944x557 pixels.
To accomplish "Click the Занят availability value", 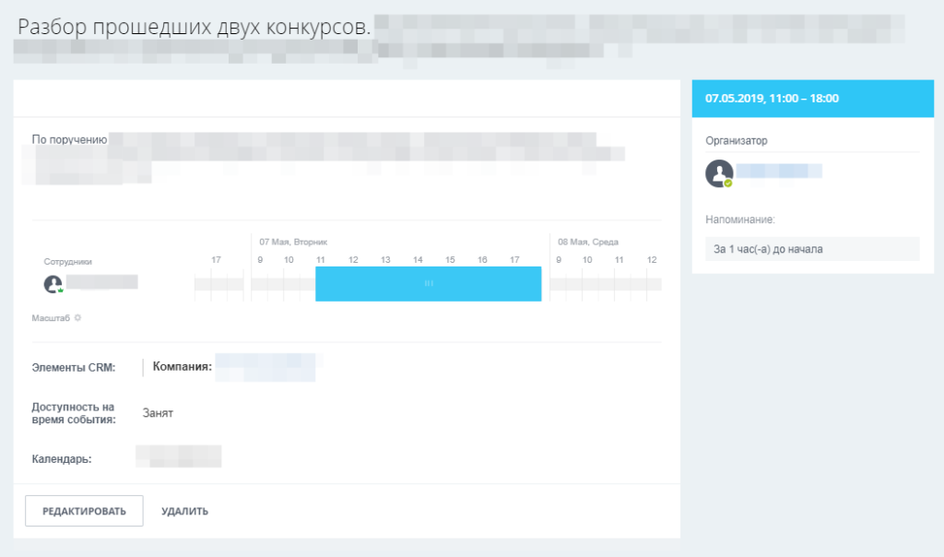I will (158, 413).
